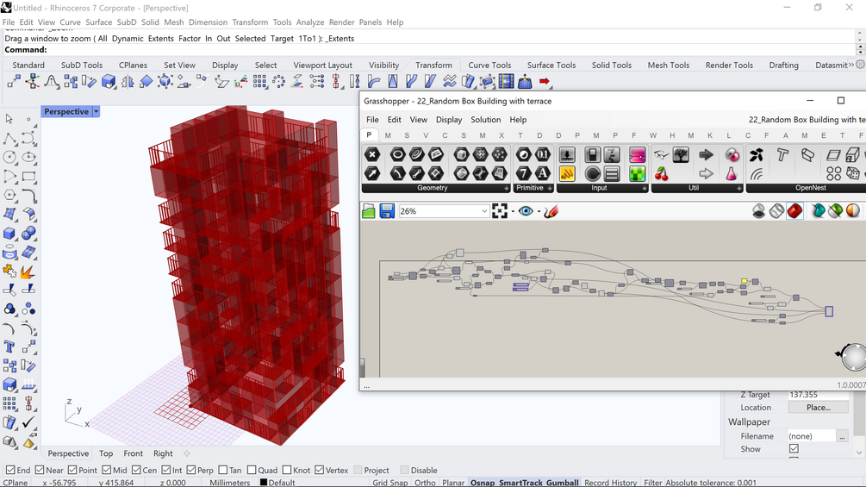Toggle Ortho in status bar

(425, 482)
